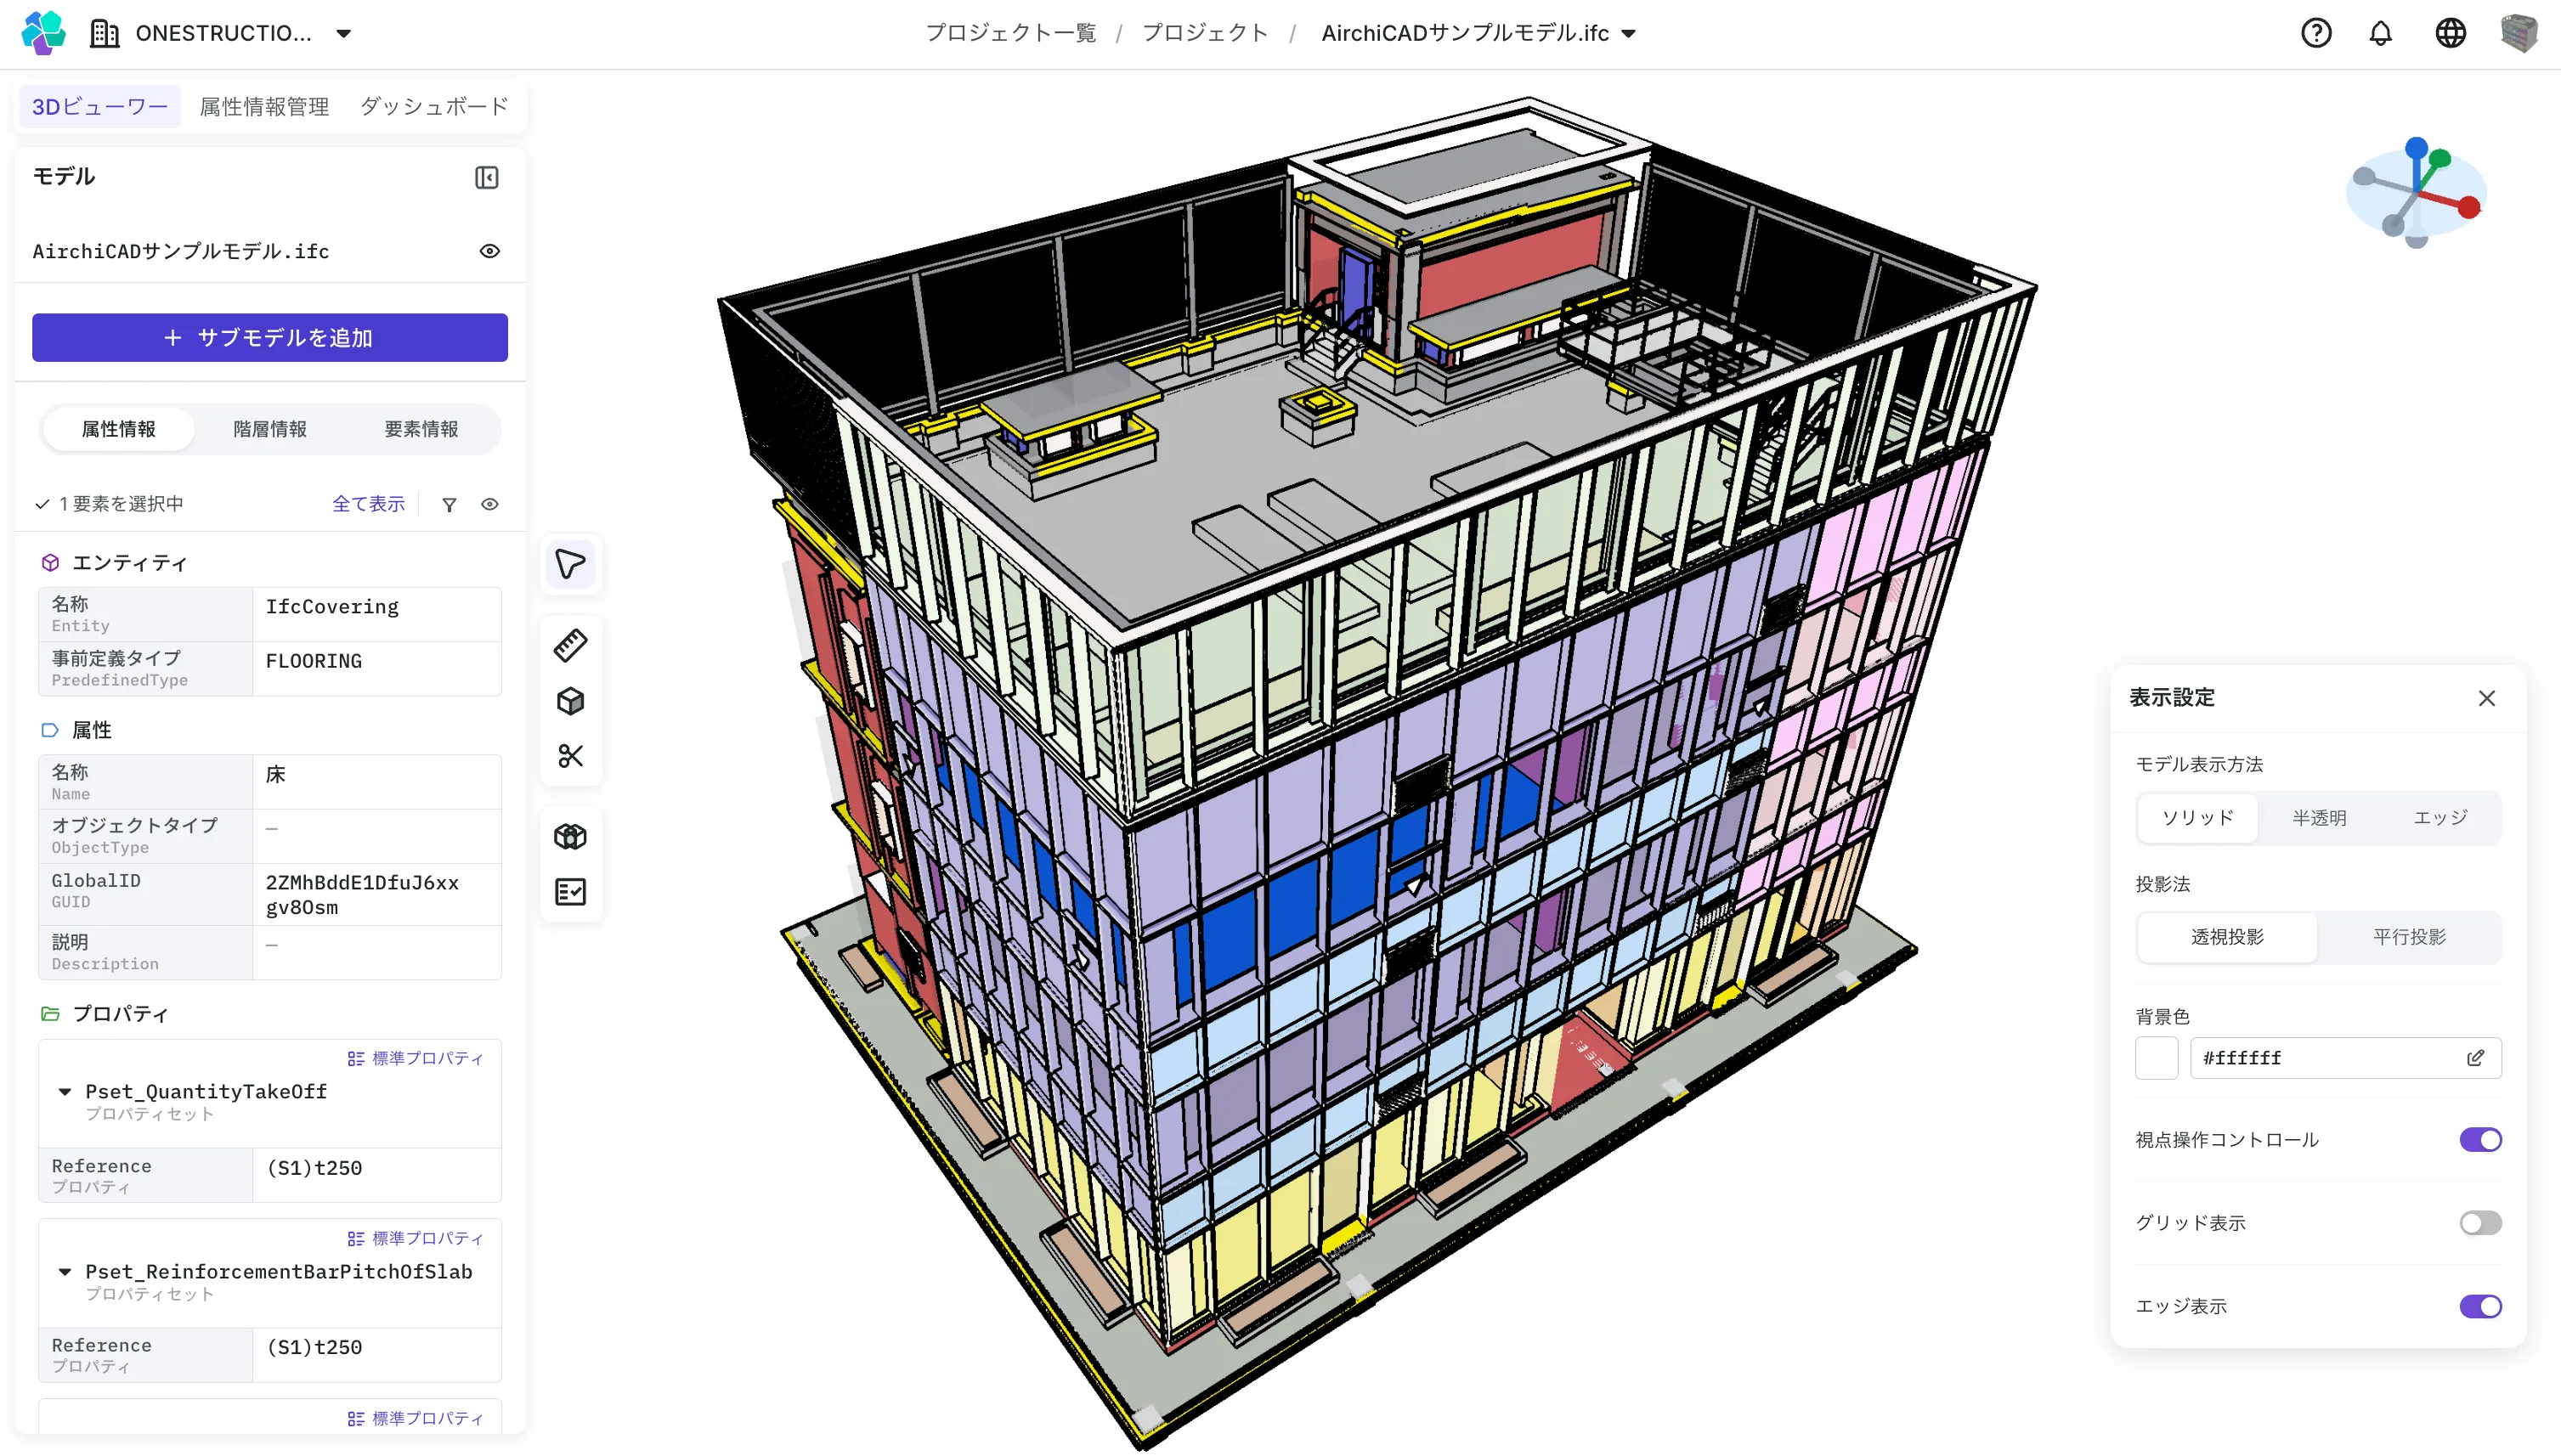
Task: Click the 3Dビューワー tab
Action: [99, 106]
